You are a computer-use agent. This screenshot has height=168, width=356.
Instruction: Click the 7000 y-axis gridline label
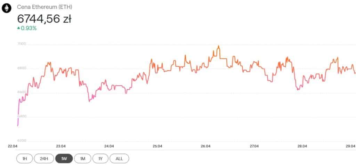tap(22, 43)
